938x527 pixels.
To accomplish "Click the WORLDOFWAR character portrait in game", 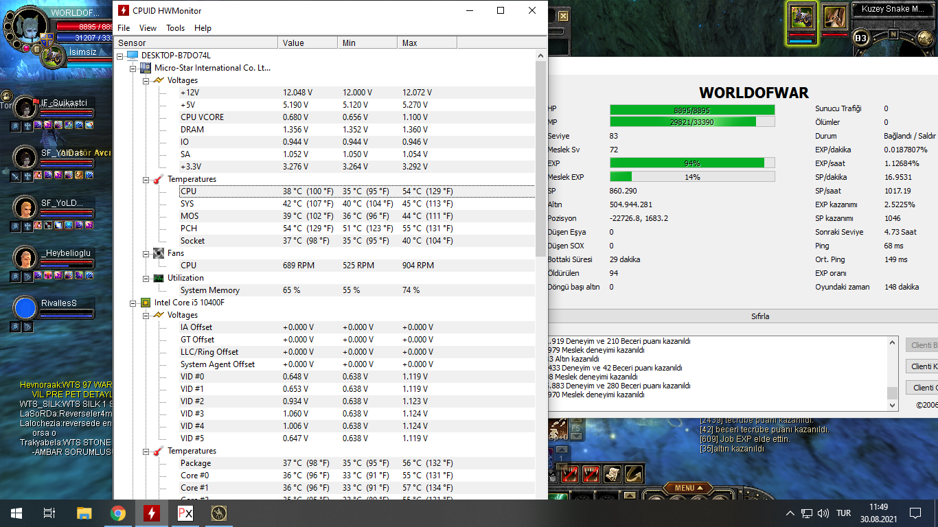I will pyautogui.click(x=29, y=25).
